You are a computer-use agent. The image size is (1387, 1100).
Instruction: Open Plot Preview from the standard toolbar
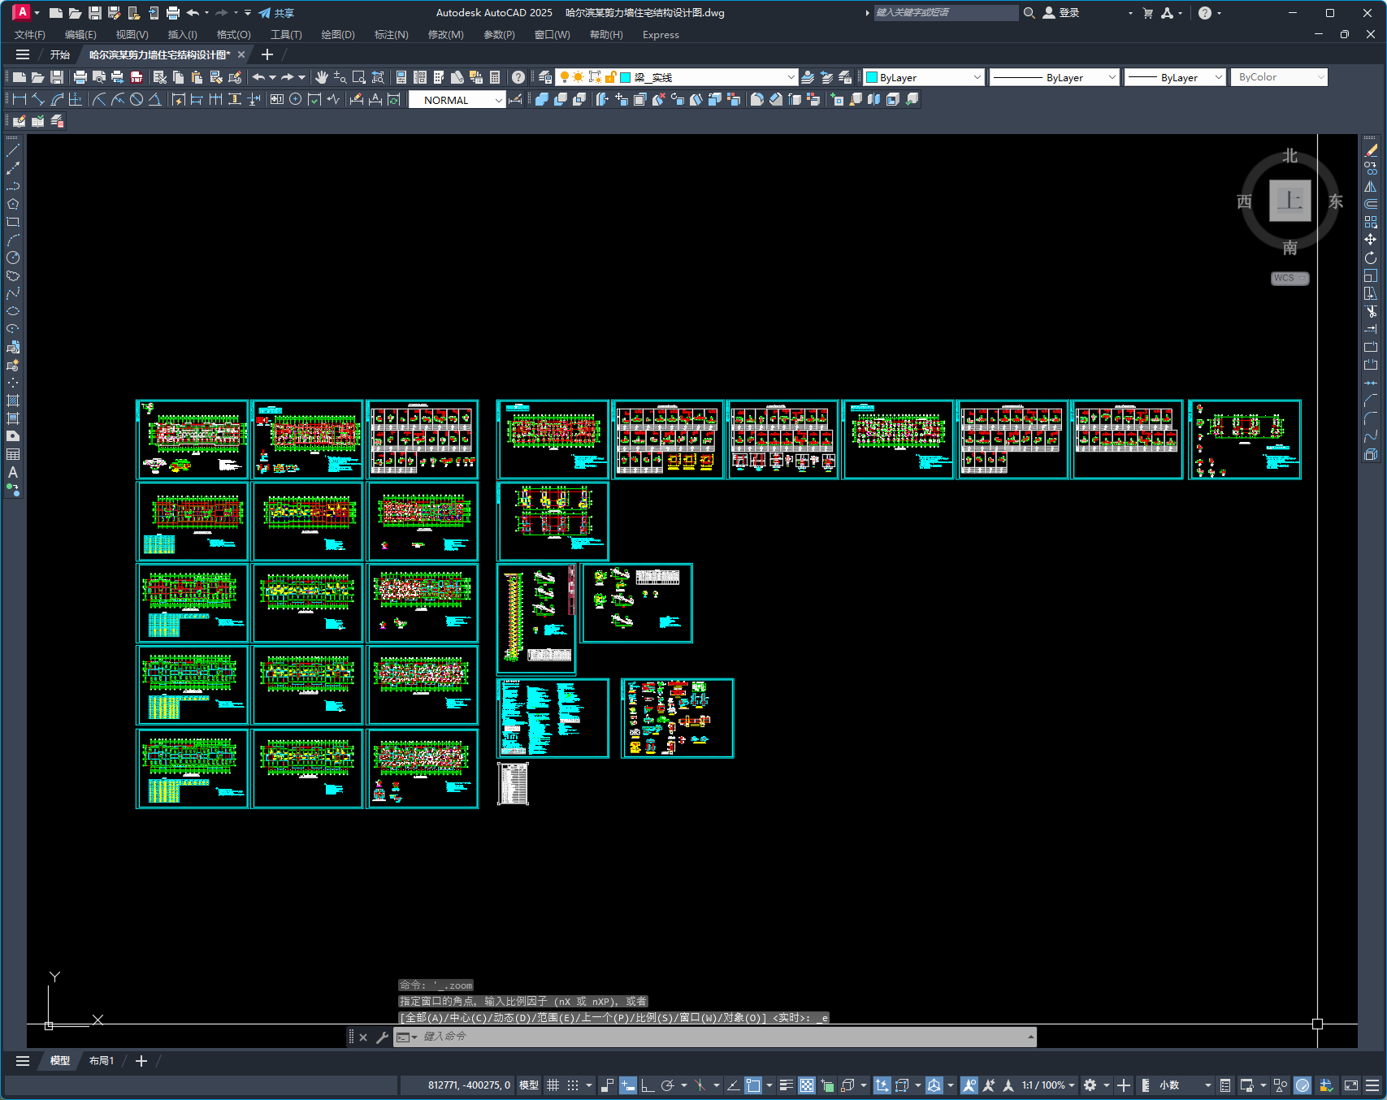coord(99,77)
